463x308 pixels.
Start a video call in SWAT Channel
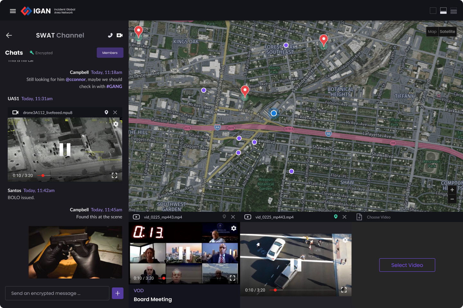[x=120, y=35]
